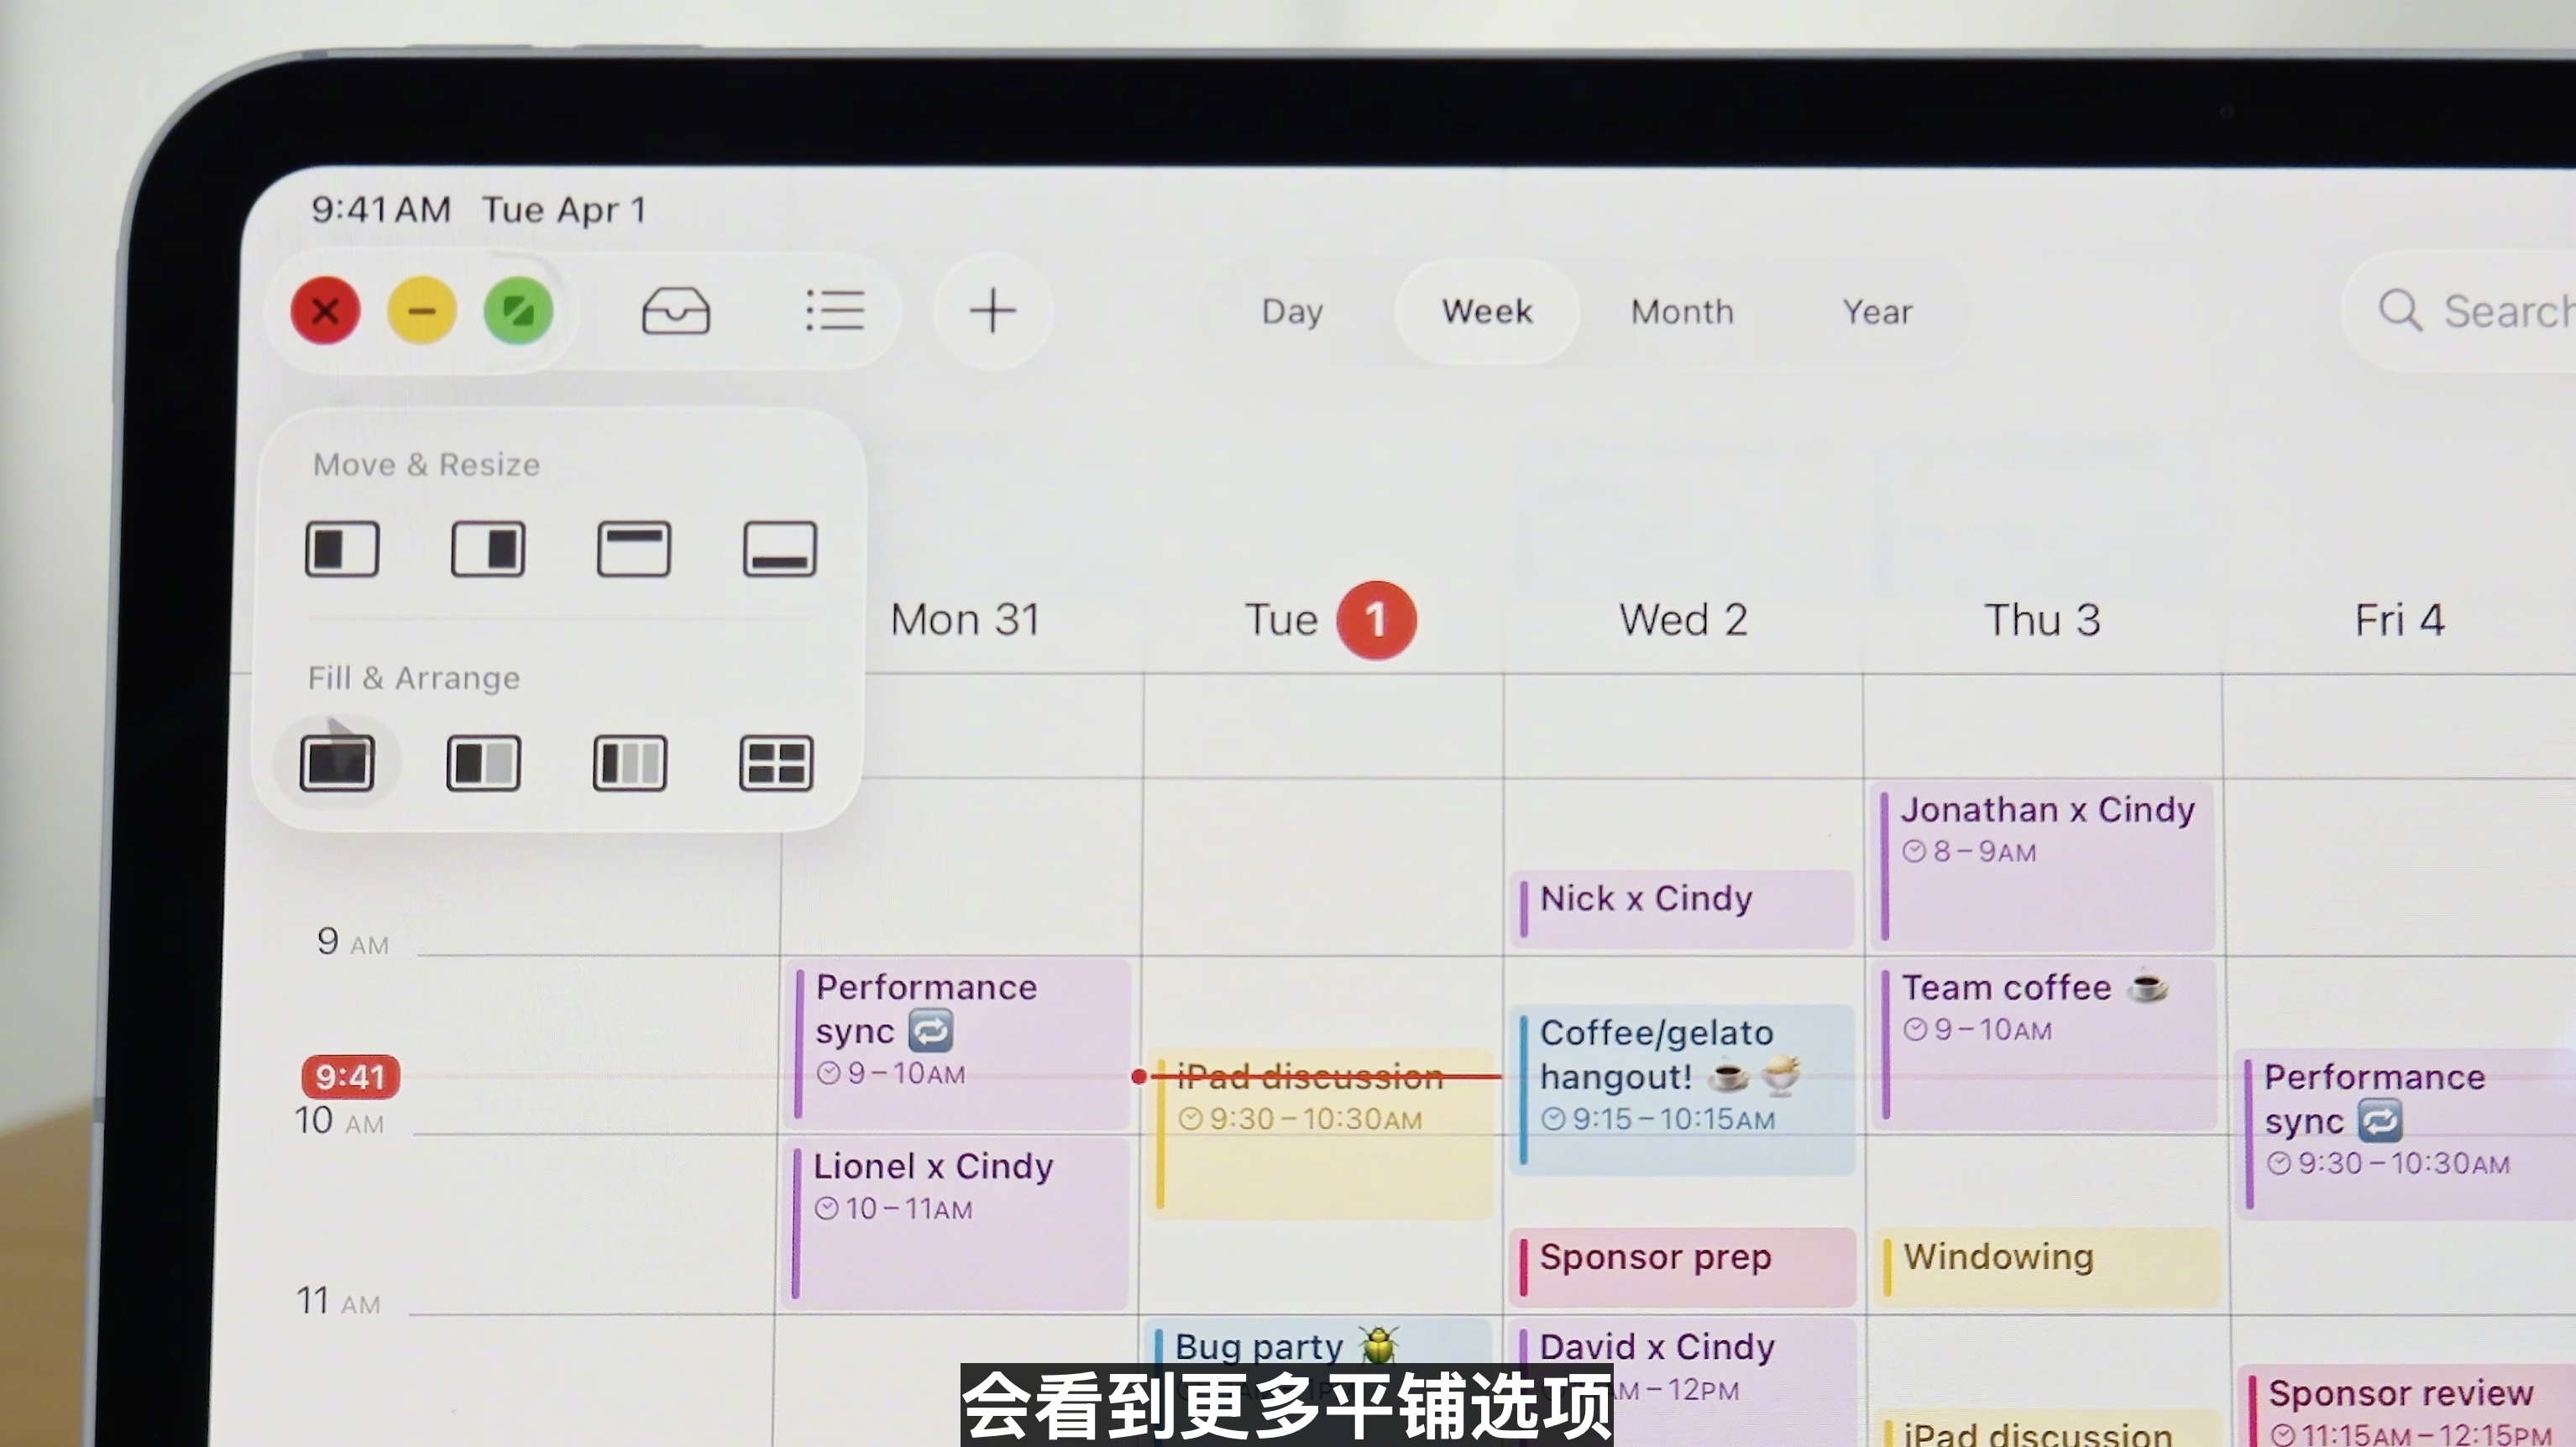
Task: Tile window to bottom half
Action: pos(780,549)
